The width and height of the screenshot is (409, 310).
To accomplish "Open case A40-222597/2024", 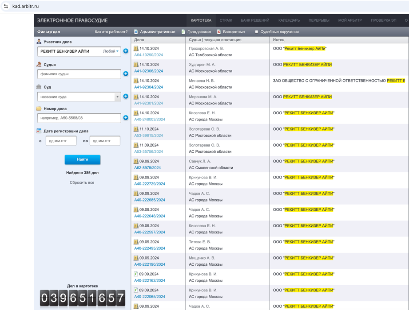I will (150, 232).
